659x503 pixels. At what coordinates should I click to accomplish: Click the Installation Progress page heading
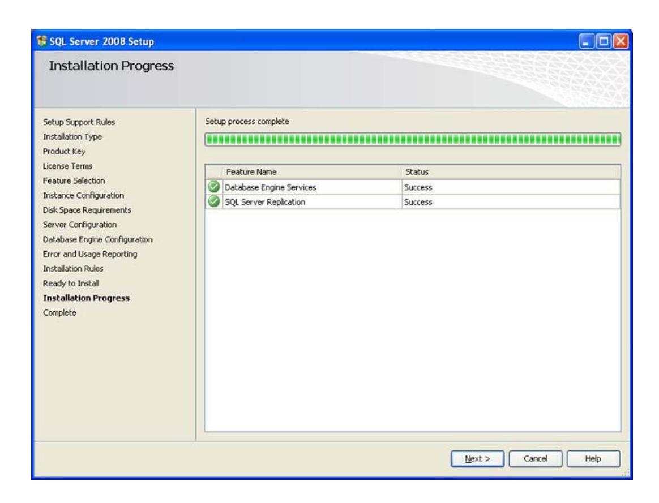pyautogui.click(x=111, y=66)
